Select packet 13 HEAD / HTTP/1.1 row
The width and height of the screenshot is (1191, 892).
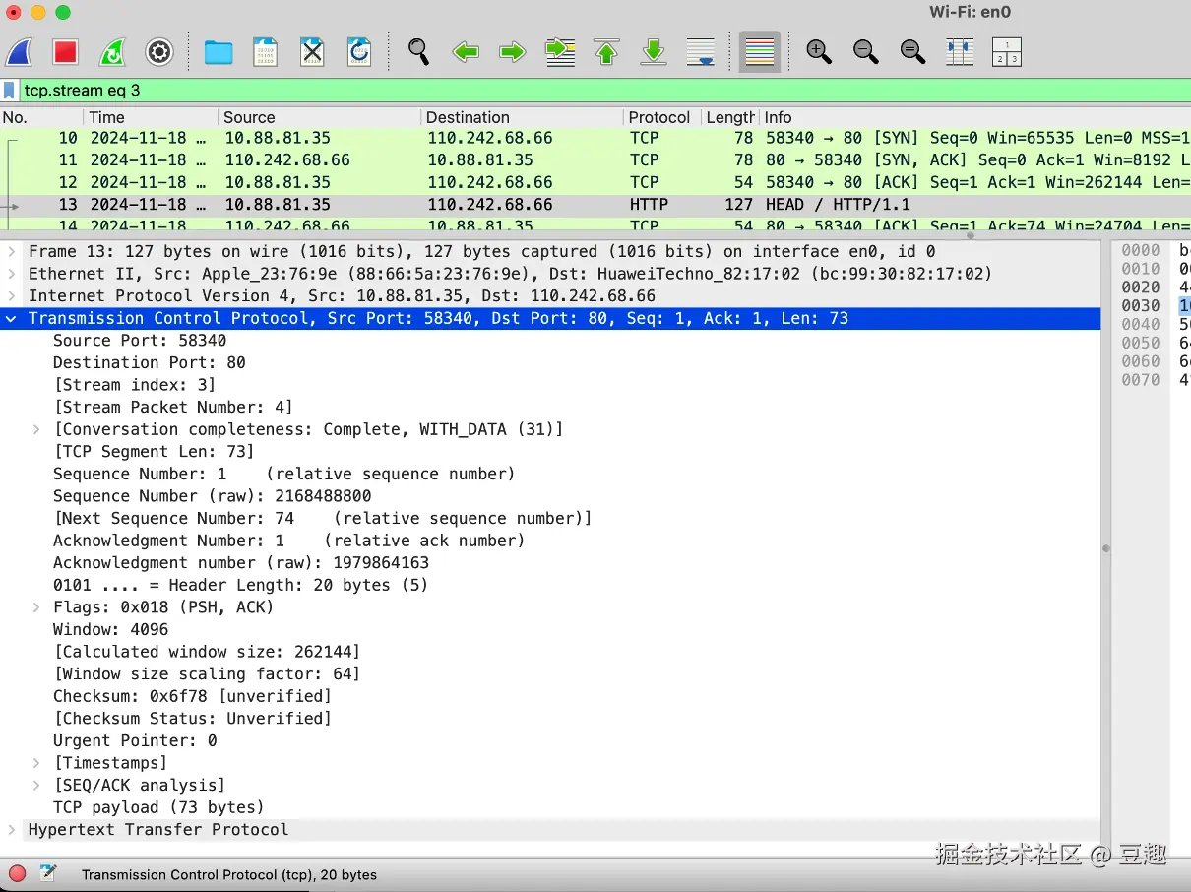pyautogui.click(x=595, y=205)
